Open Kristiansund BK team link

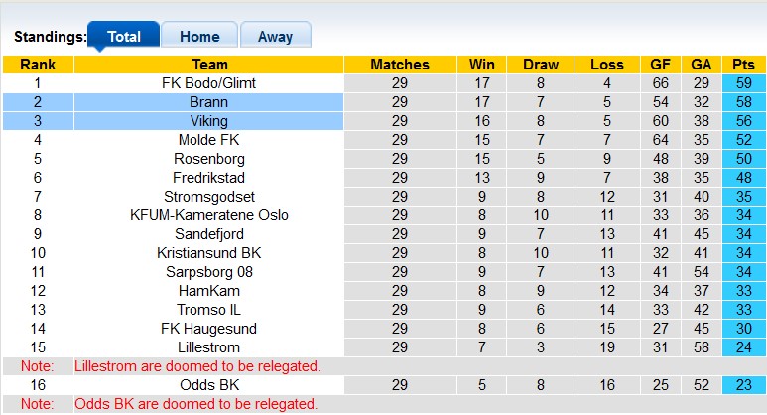208,253
